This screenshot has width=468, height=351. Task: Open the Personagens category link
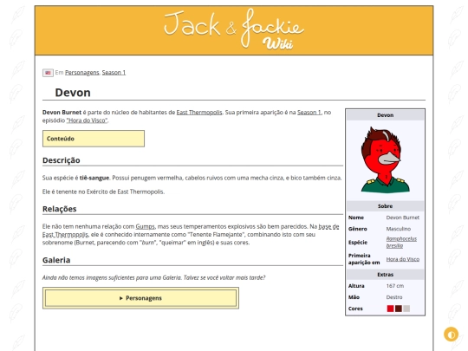82,73
